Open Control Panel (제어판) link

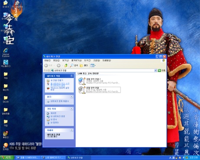(53, 113)
